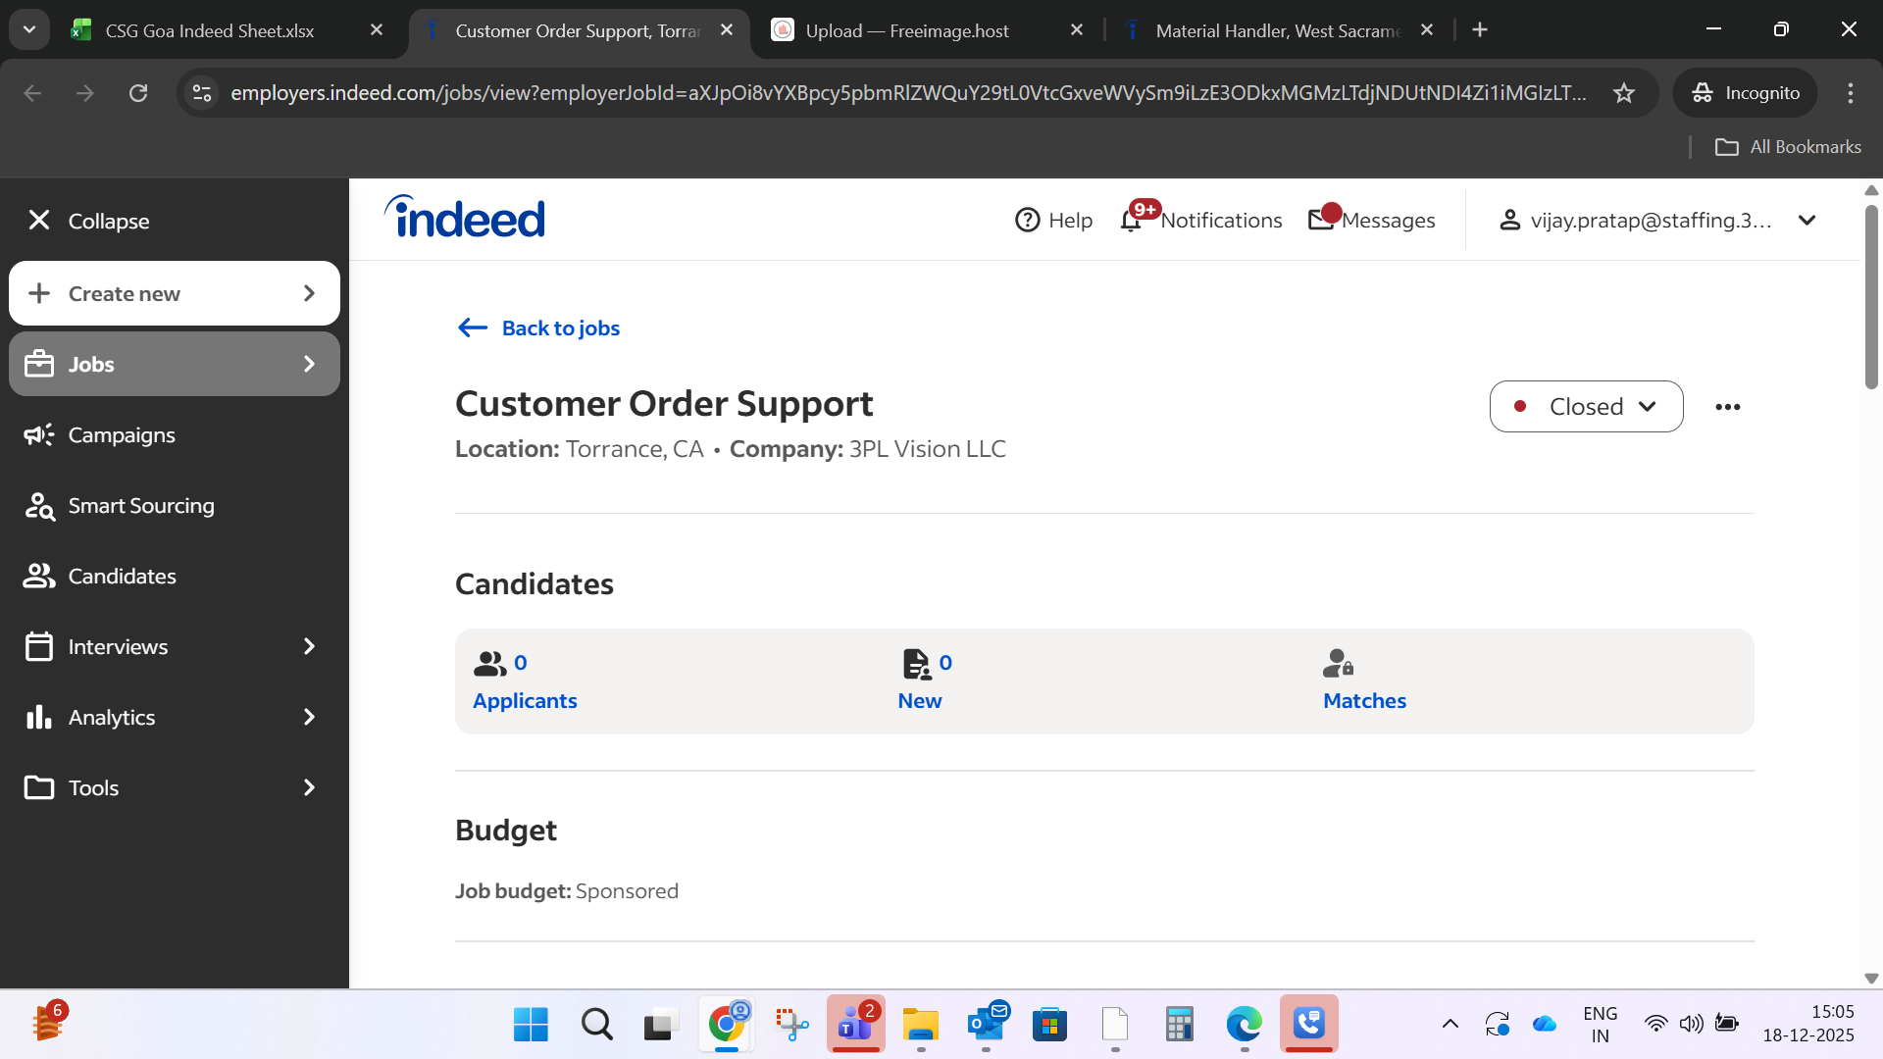1883x1059 pixels.
Task: Collapse the sidebar with X icon
Action: 39,221
